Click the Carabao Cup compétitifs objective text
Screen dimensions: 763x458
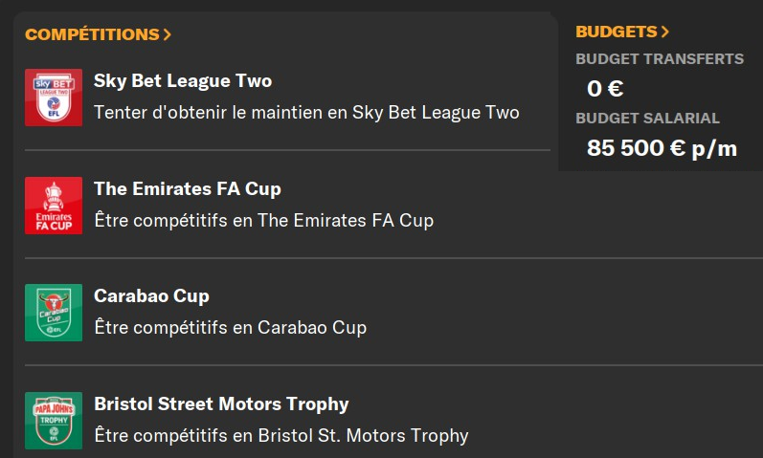[230, 328]
